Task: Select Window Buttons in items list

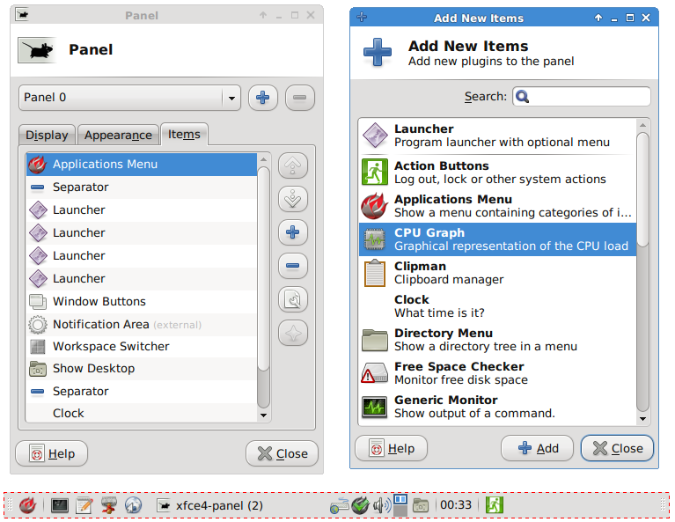Action: point(142,301)
